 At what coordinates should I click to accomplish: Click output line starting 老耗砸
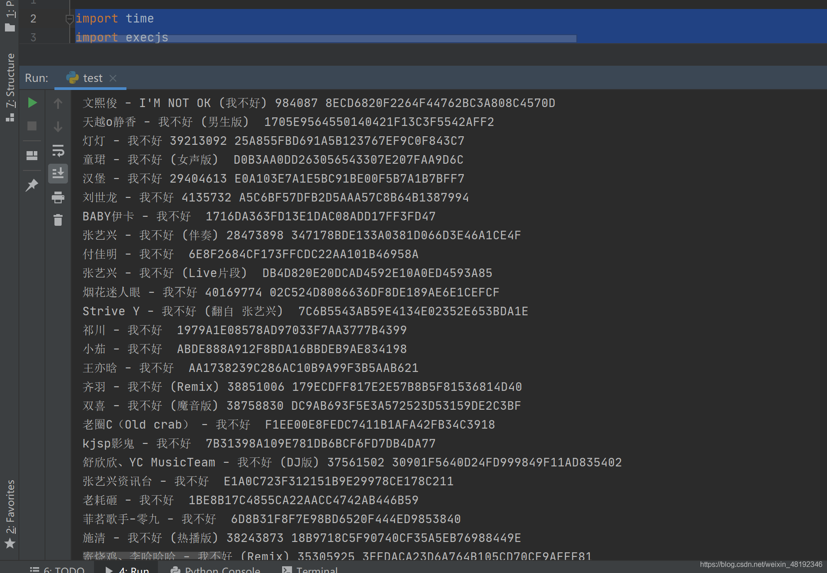pos(251,500)
